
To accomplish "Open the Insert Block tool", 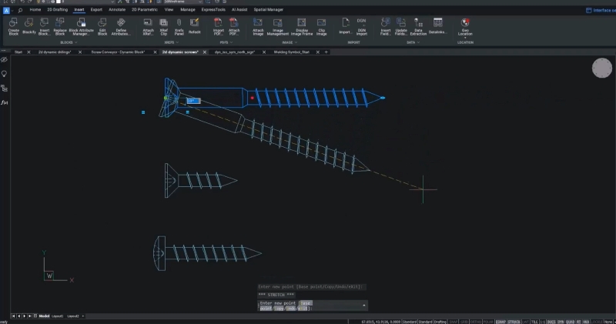I will 44,27.
